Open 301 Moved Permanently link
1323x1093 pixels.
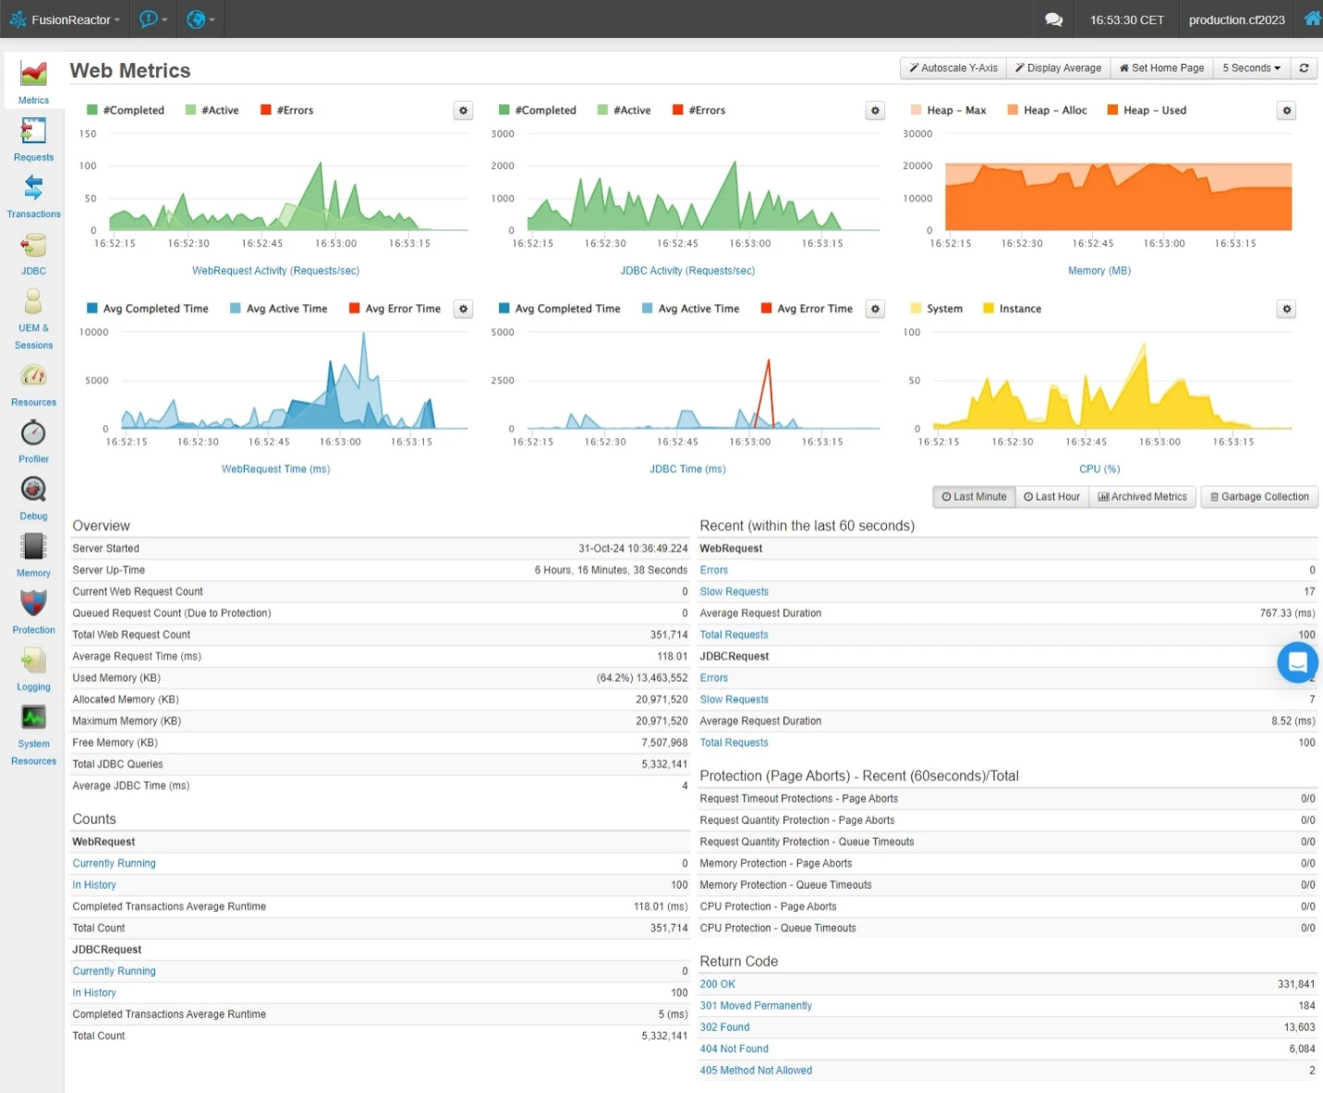[756, 1006]
